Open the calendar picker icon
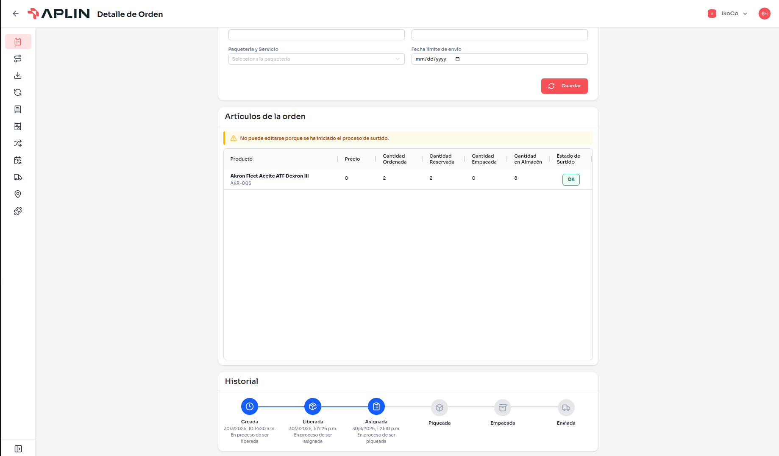 pyautogui.click(x=457, y=59)
